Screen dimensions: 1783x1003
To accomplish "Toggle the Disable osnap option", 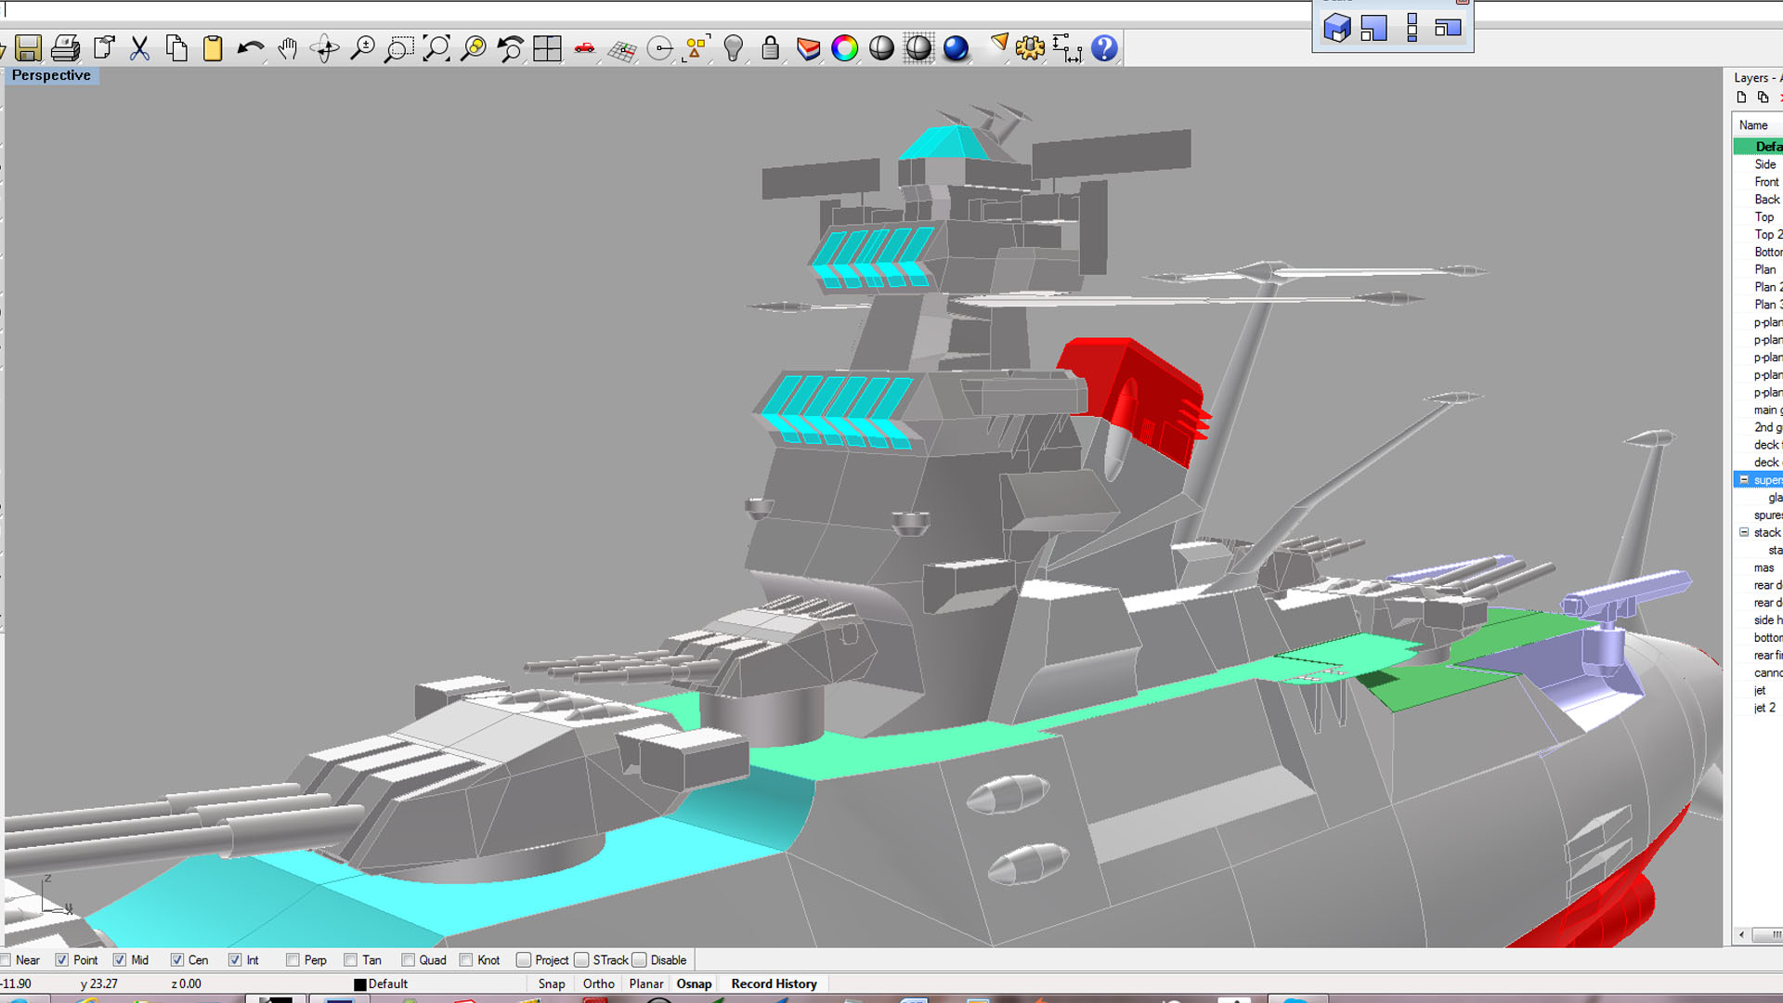I will click(640, 960).
